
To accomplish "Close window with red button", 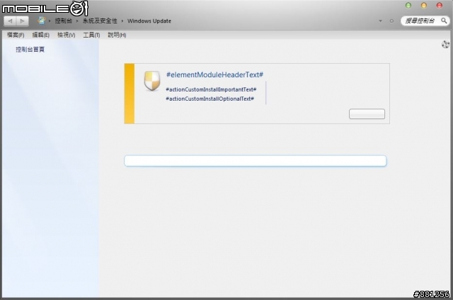I will [x=440, y=6].
